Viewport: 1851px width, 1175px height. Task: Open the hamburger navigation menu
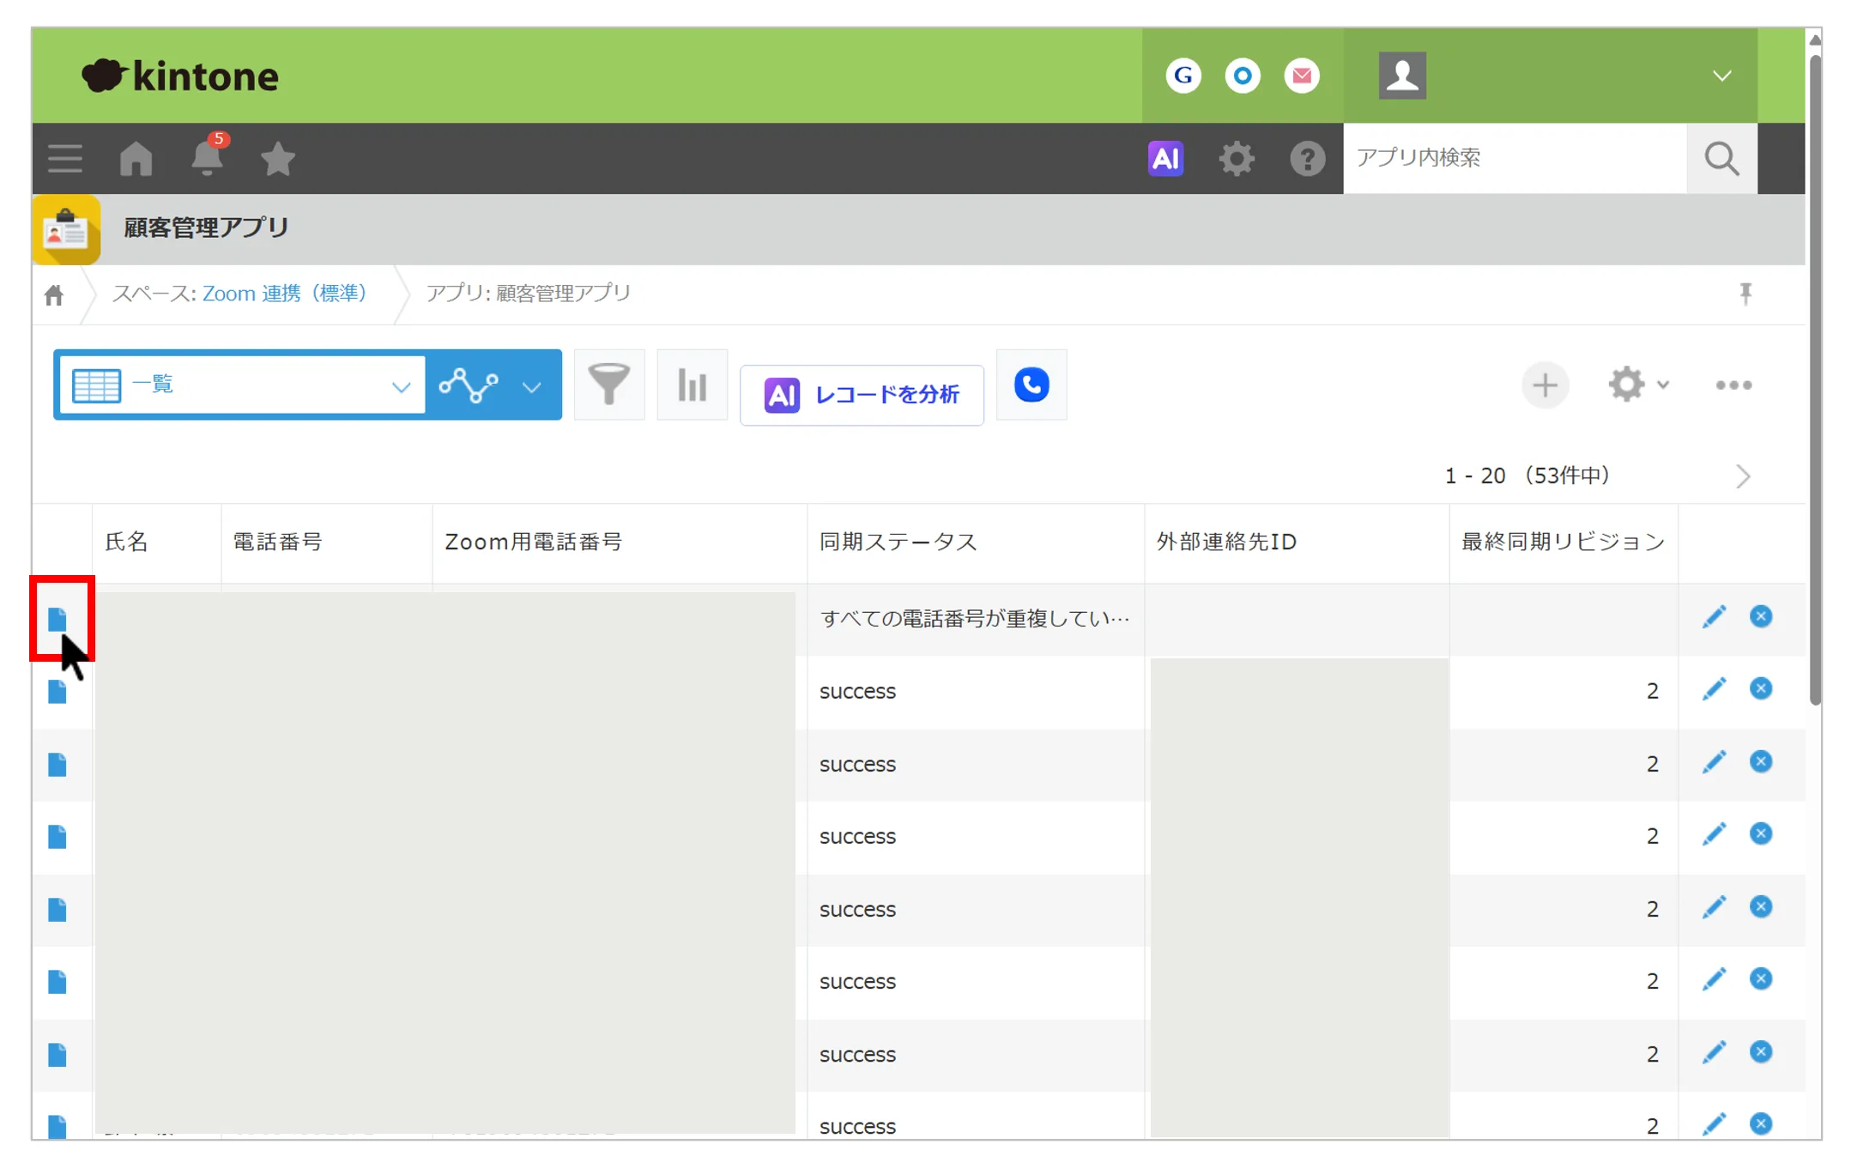[x=64, y=159]
